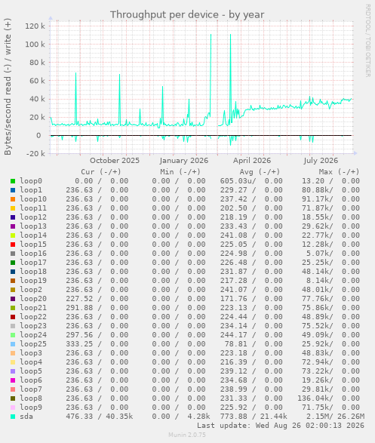The width and height of the screenshot is (375, 443).
Task: Click the 'loop21' legend label
Action: (x=33, y=308)
